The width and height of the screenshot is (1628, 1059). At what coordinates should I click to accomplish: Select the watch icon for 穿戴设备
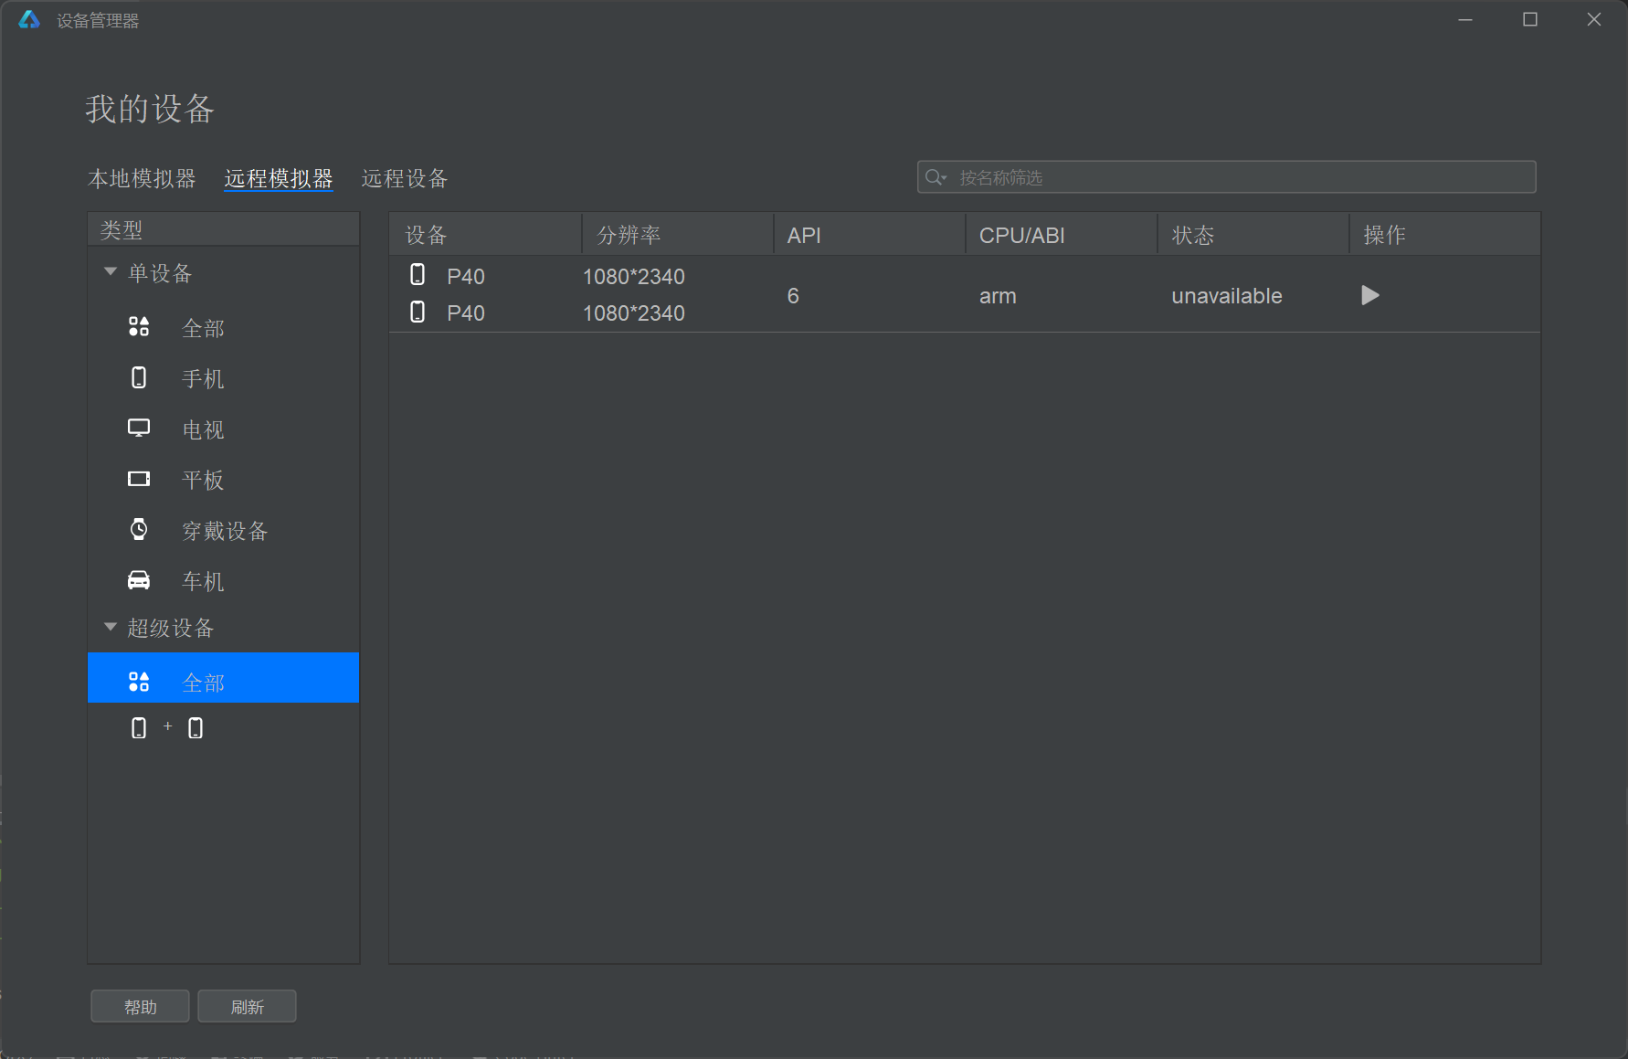[139, 529]
